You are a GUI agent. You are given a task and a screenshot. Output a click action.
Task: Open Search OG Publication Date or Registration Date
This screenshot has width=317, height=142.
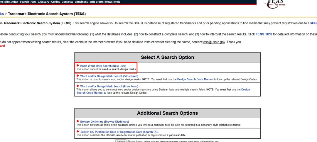(119, 132)
